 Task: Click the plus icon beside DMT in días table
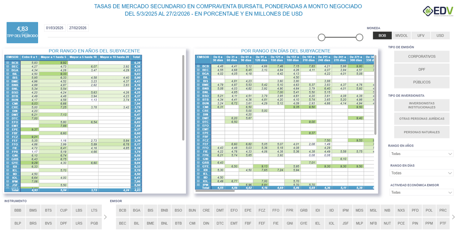pyautogui.click(x=198, y=118)
